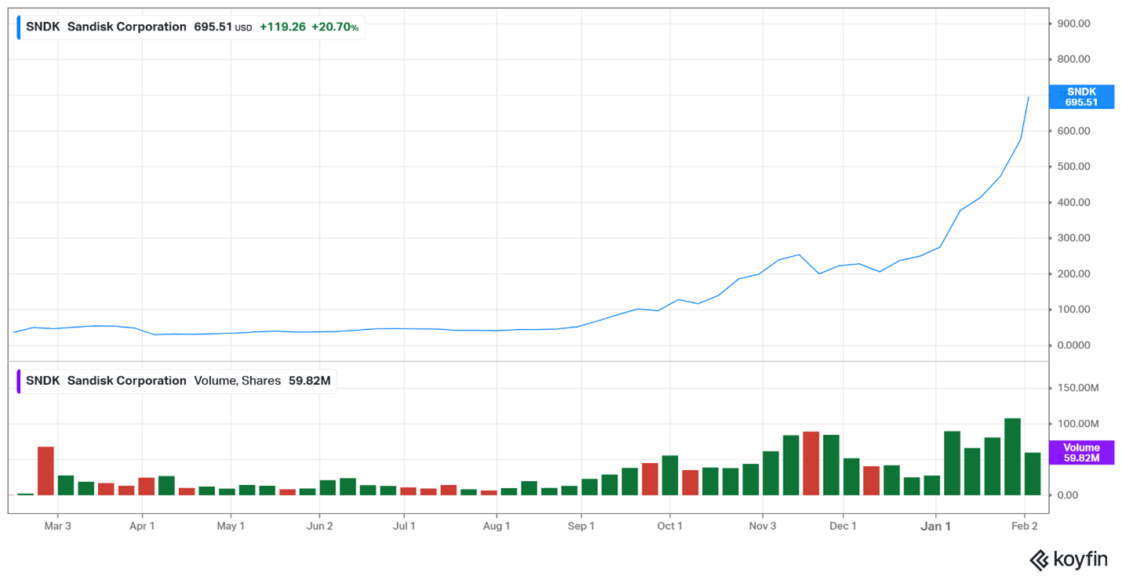Click the 200.00 price axis label

point(1074,274)
